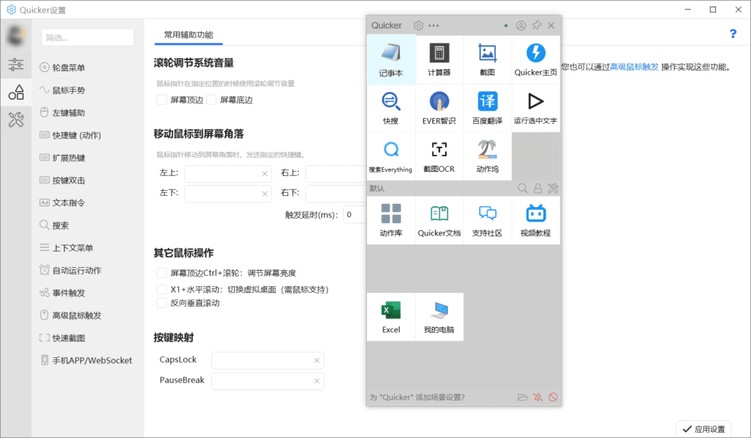751x438 pixels.
Task: Start the 截图 screenshot action
Action: tap(487, 60)
